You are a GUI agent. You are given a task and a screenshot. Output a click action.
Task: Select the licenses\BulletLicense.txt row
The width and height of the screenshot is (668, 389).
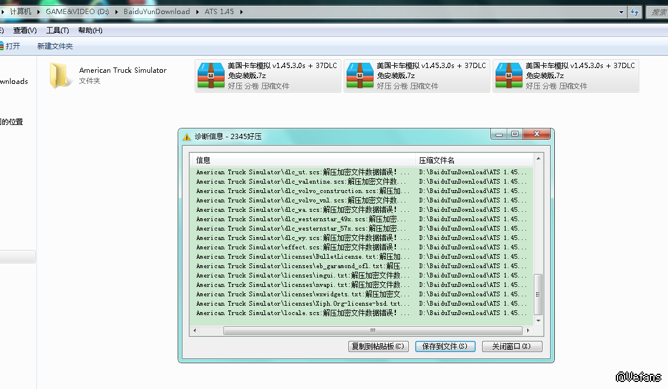361,256
